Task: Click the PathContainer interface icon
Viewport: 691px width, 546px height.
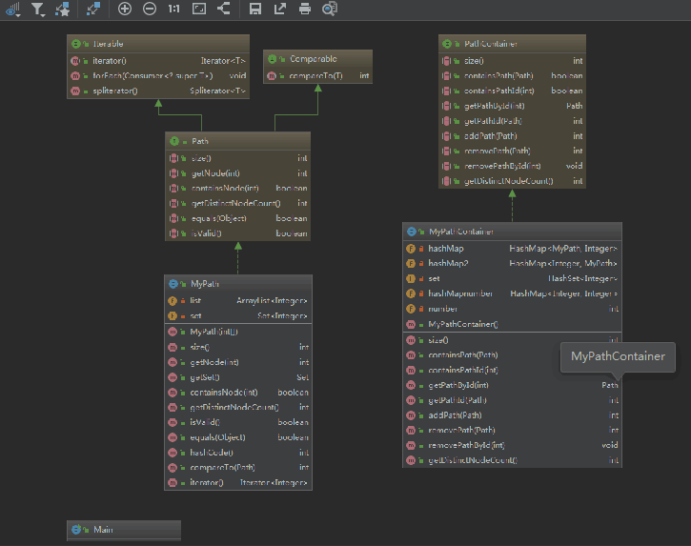Action: point(447,44)
